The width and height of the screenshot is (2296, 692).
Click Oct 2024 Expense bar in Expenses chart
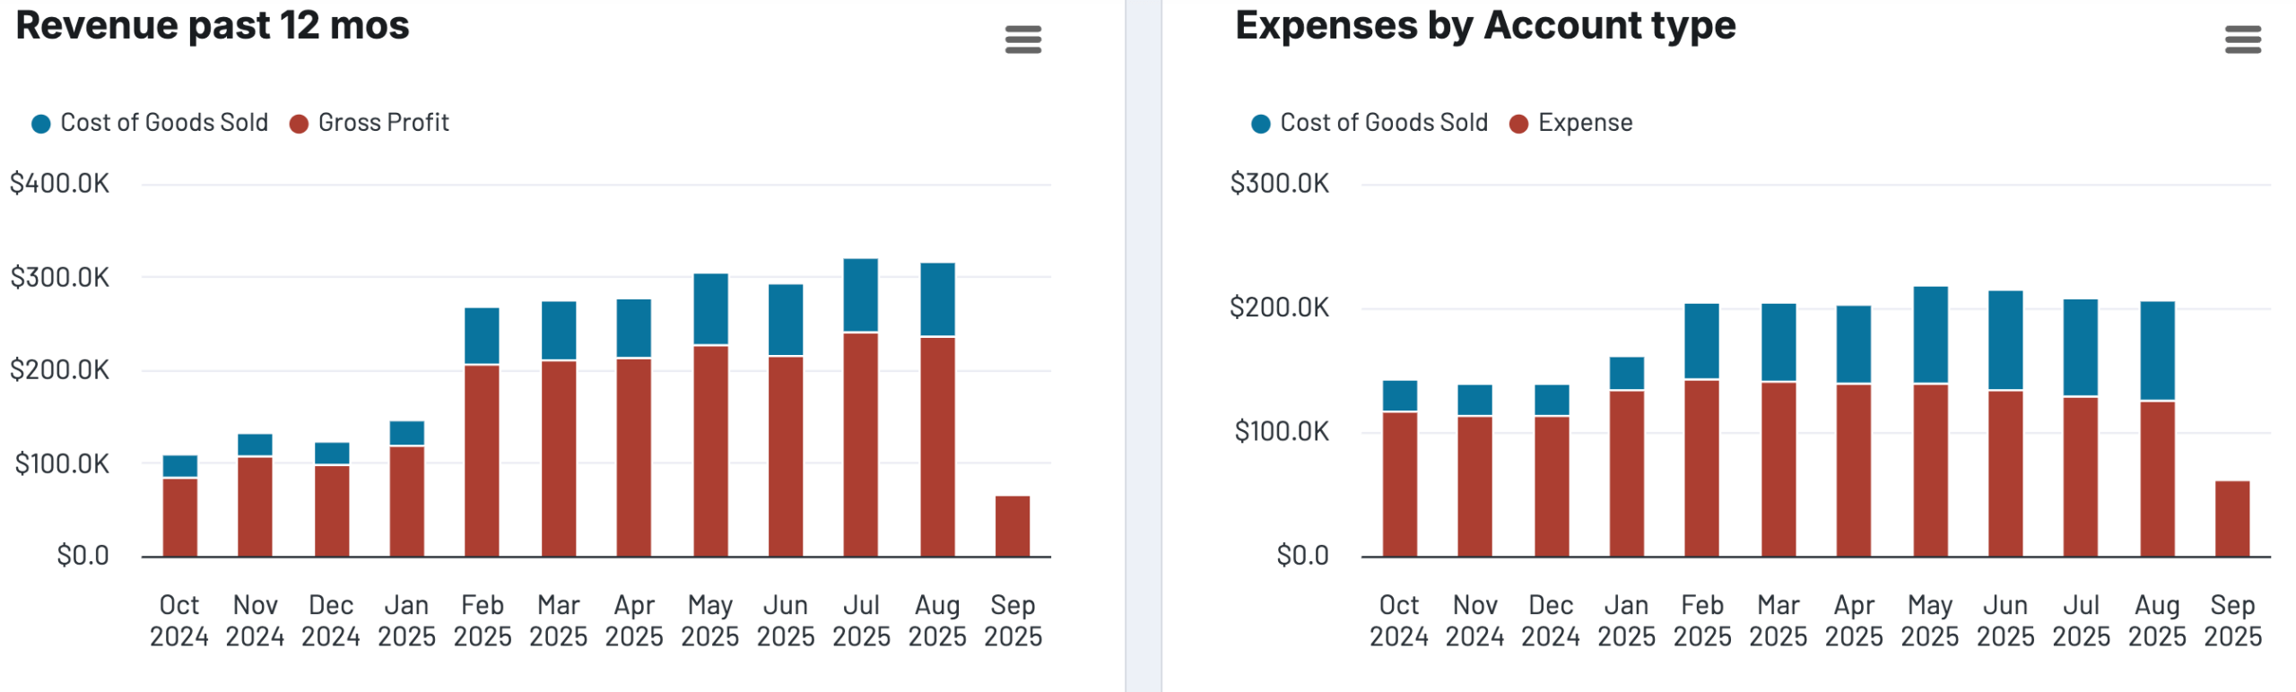coord(1398,484)
